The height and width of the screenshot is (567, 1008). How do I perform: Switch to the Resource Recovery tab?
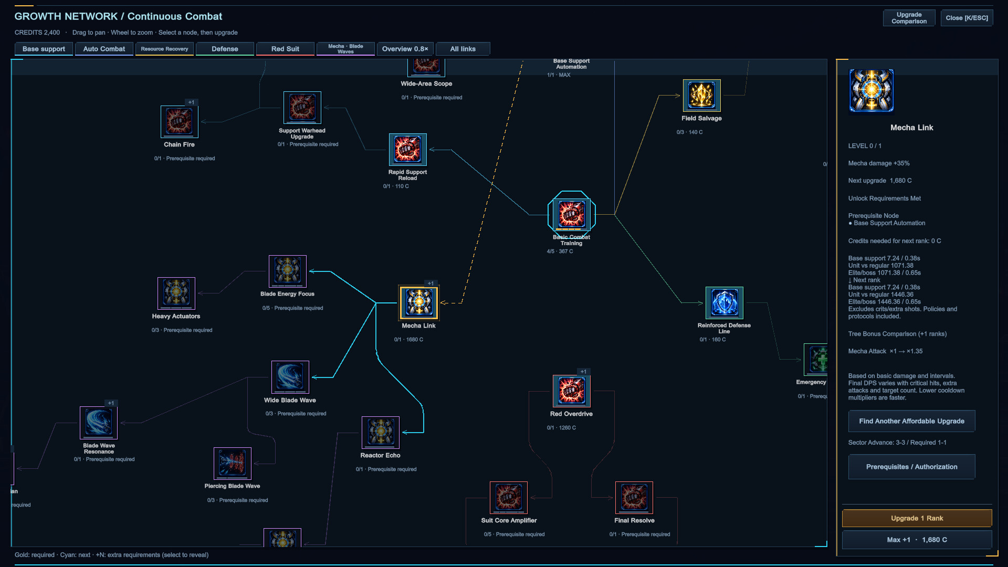pos(164,49)
